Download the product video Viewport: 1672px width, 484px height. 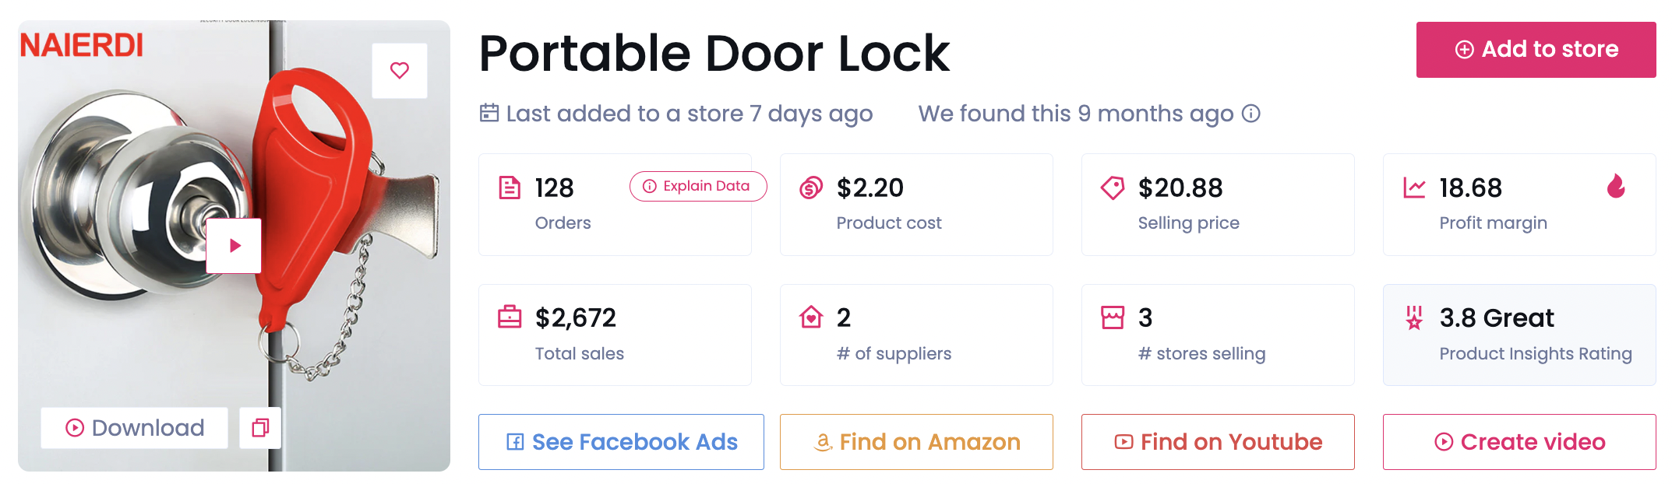[x=135, y=428]
